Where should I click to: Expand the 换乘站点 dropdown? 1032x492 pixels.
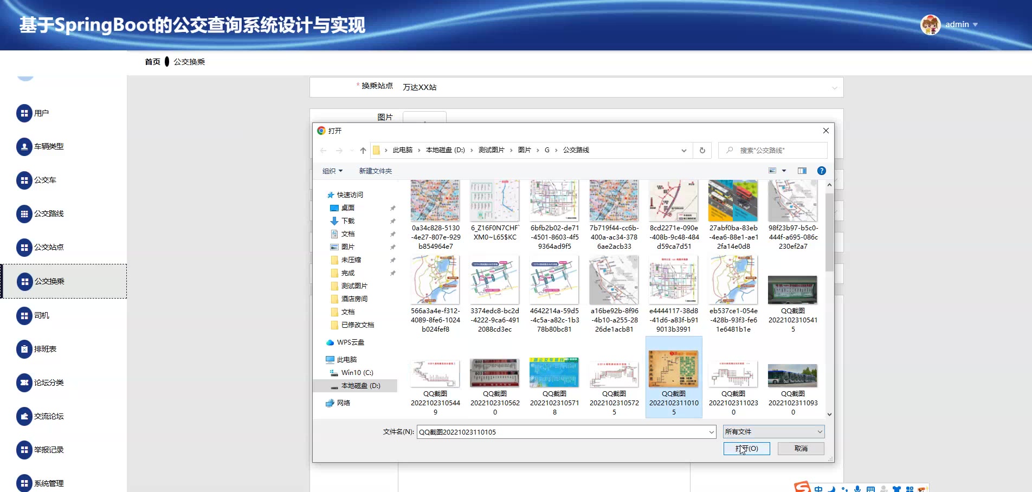pos(834,88)
